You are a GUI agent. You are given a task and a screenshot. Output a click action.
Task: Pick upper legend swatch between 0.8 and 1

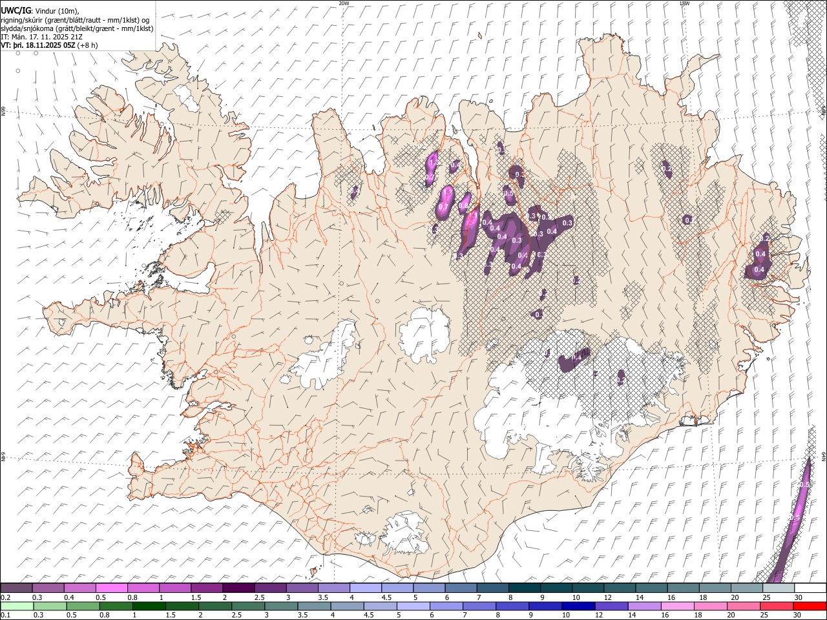click(x=143, y=588)
